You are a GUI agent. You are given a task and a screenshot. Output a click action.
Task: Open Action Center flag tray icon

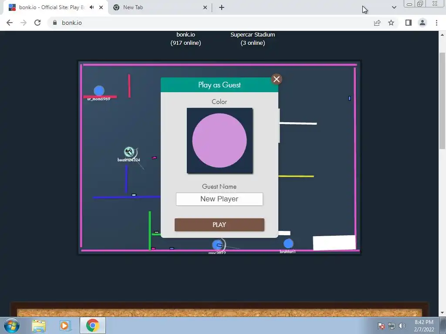381,326
